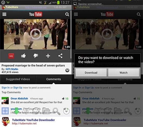The image size is (143, 127).
Task: Open TubeMate YouTube Downloader banner on left screen
Action: point(36,122)
